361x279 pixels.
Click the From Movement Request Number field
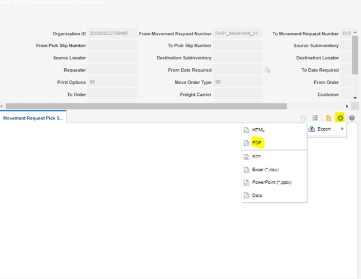click(x=238, y=34)
